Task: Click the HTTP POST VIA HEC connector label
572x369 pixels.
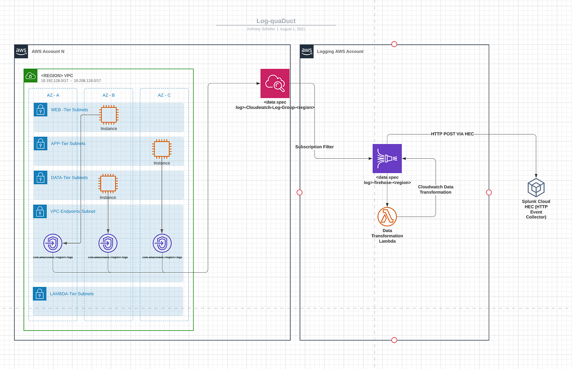Action: (451, 134)
